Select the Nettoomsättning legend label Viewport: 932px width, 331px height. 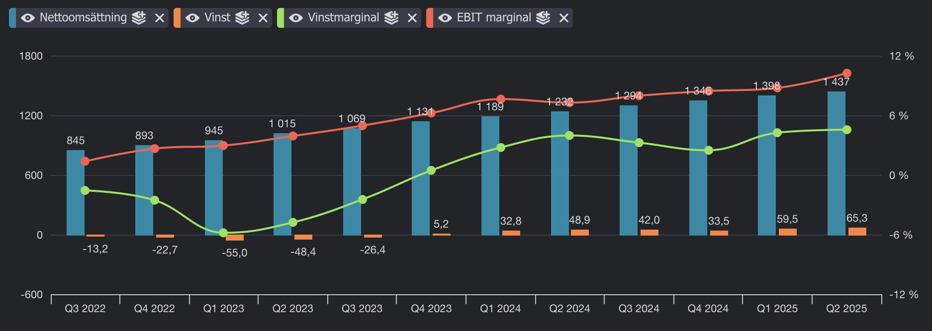click(83, 18)
